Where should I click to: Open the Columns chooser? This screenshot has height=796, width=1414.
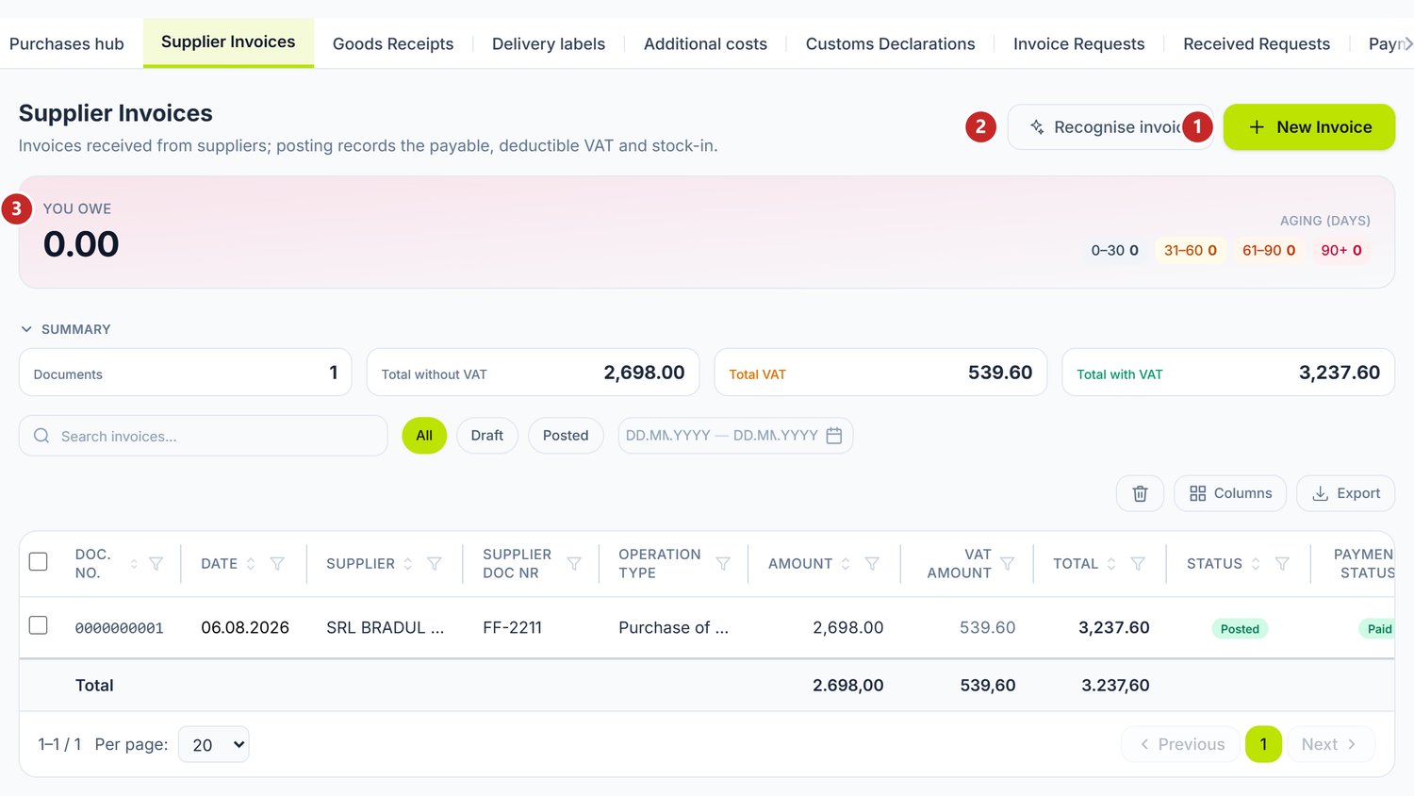point(1230,493)
